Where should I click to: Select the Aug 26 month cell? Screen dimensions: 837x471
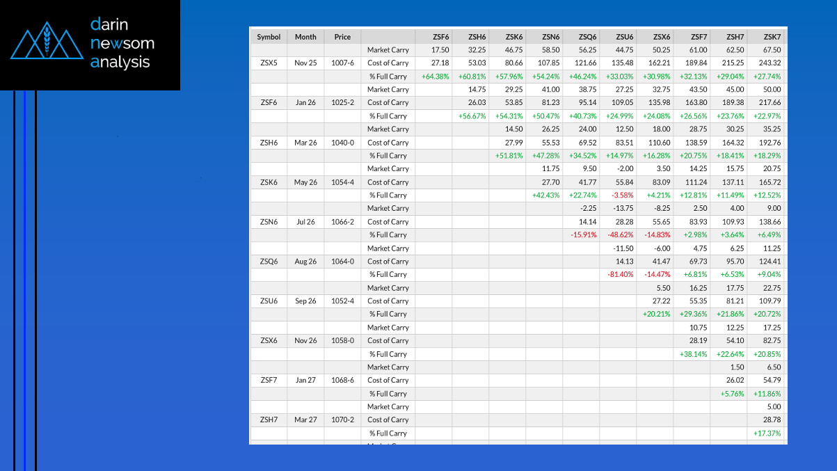coord(305,262)
